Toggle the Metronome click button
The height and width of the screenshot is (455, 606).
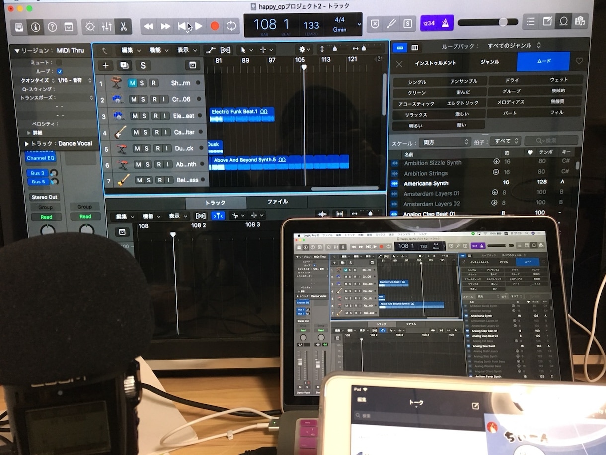(x=445, y=23)
